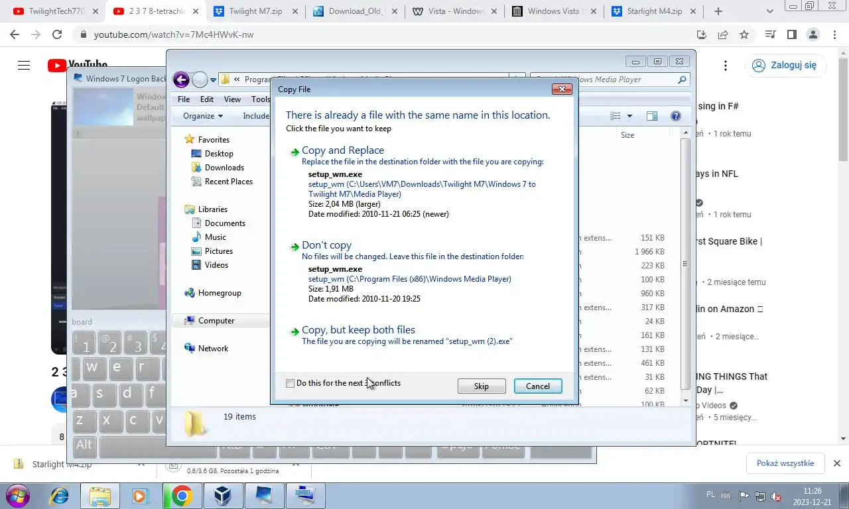Open the Edit menu in Explorer

(207, 99)
